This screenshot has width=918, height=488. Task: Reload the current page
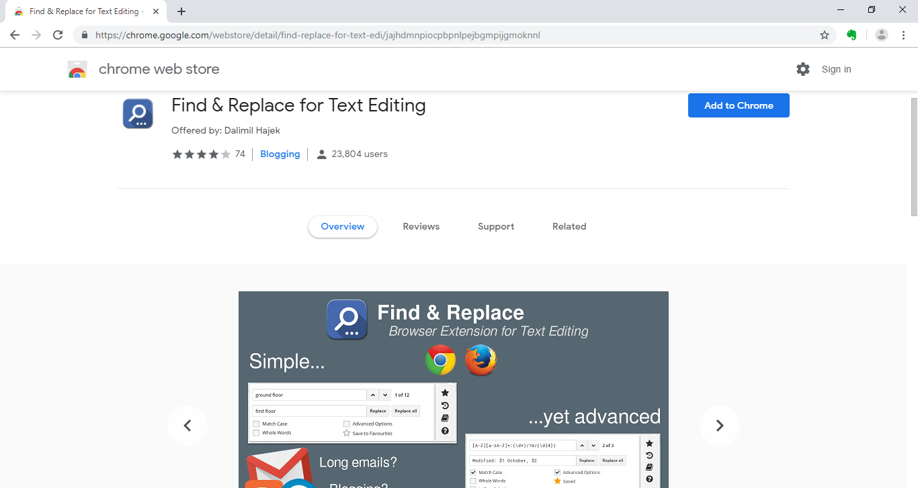(58, 35)
